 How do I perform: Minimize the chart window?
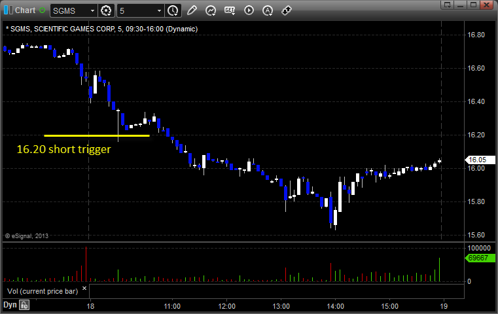[460, 5]
